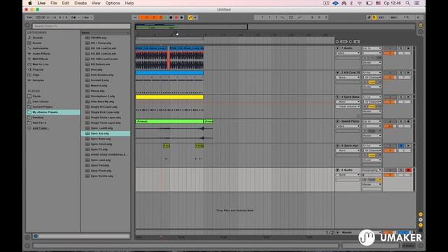Select Current Project under Places
Image resolution: width=448 pixels, height=252 pixels.
point(42,107)
